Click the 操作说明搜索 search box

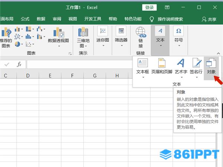pos(170,19)
